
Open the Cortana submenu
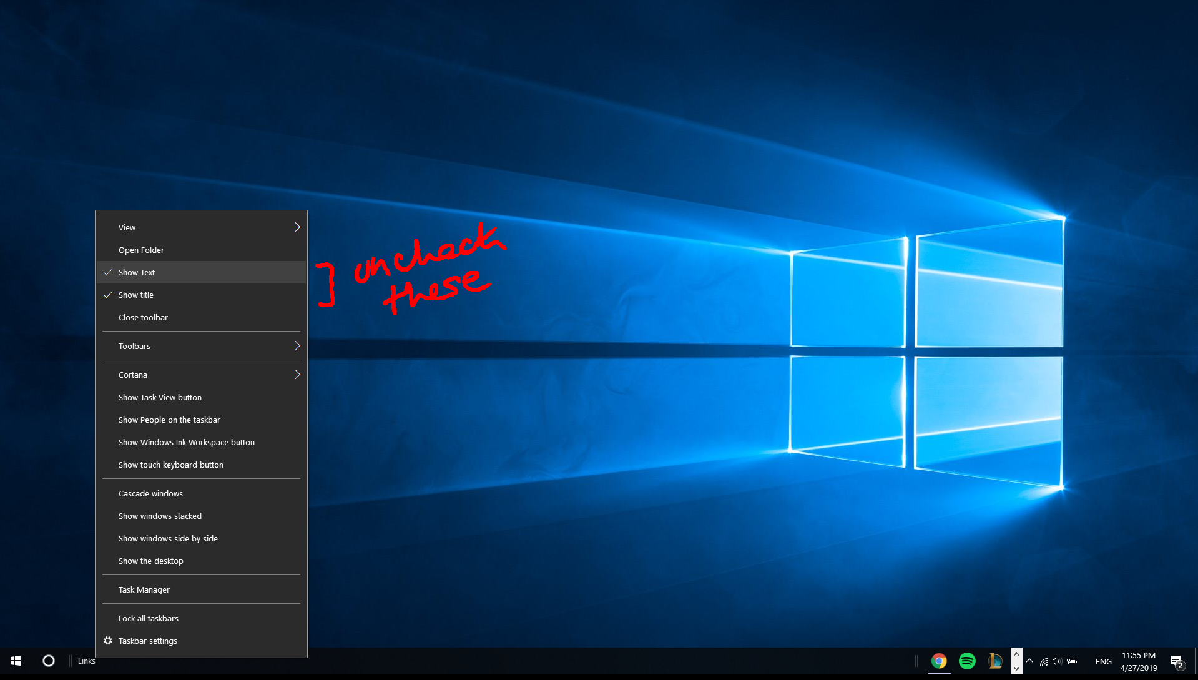(201, 375)
